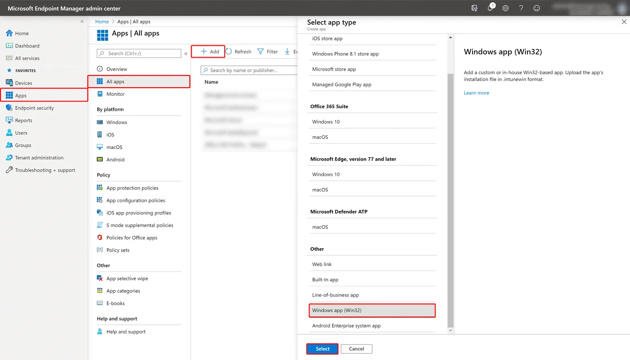Click the Add button

pos(208,51)
